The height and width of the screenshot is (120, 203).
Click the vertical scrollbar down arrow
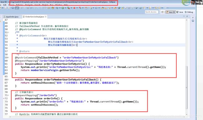point(186,114)
